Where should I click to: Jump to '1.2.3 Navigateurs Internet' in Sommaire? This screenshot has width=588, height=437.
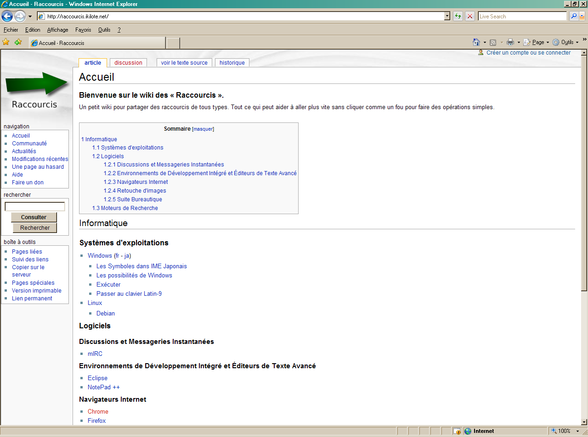click(x=136, y=182)
